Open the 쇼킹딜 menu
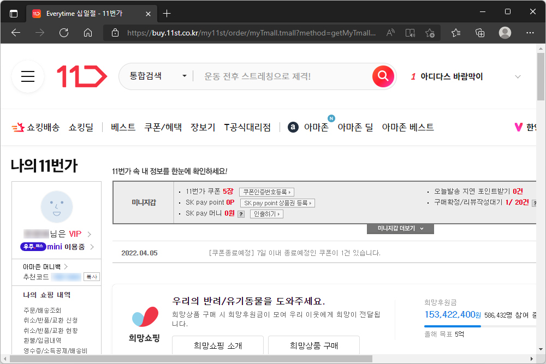 (81, 127)
